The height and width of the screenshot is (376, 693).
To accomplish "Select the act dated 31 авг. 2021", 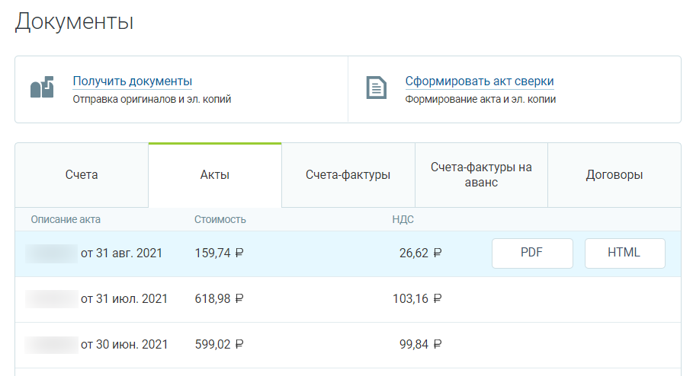I will click(x=121, y=253).
